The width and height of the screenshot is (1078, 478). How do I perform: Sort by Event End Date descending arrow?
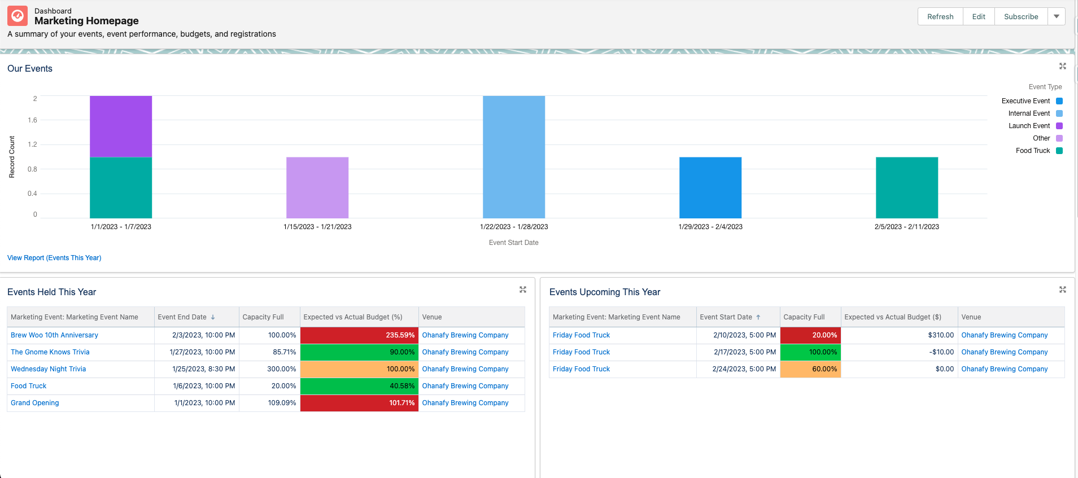pyautogui.click(x=213, y=317)
